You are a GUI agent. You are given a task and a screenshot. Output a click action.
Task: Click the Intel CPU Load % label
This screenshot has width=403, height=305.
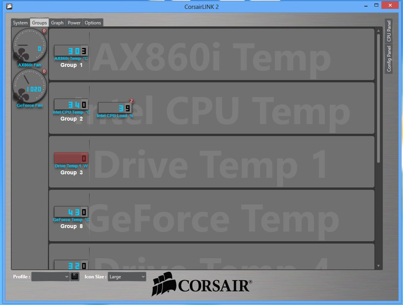click(x=115, y=116)
